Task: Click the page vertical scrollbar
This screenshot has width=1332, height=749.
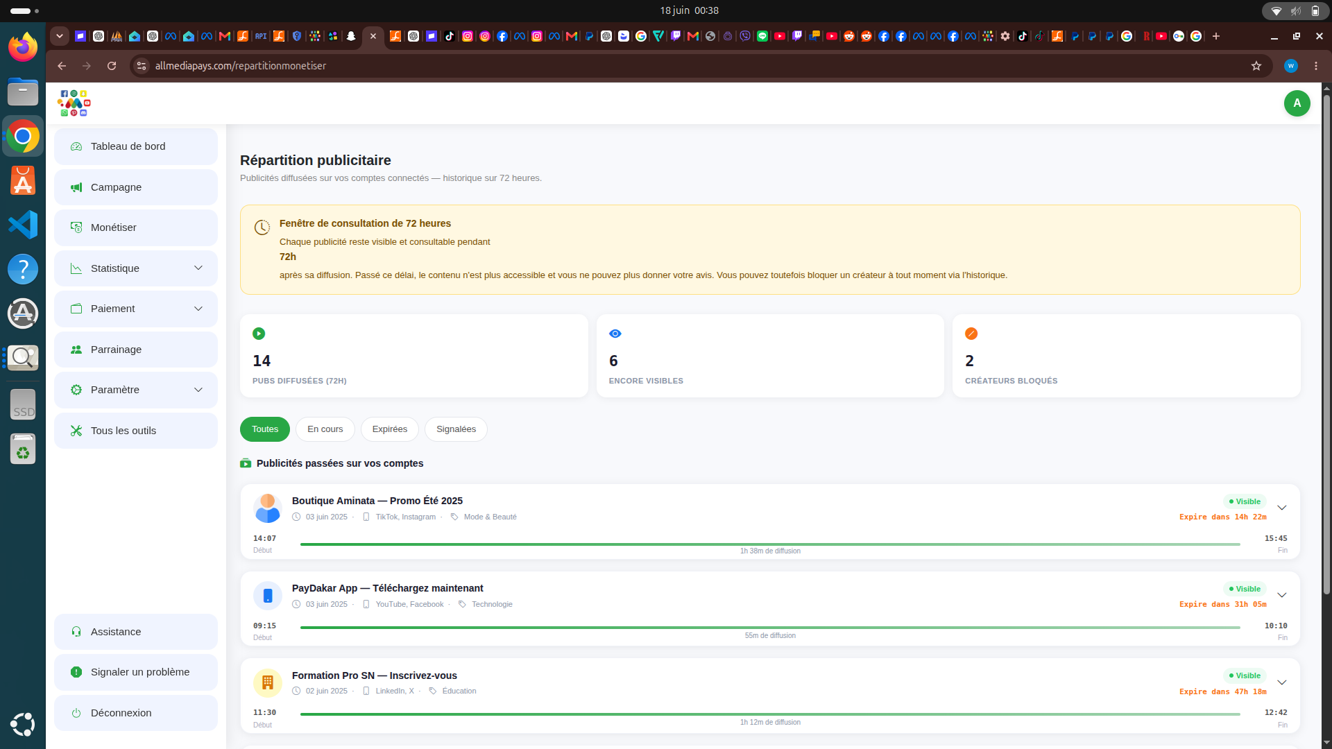Action: pyautogui.click(x=1326, y=344)
